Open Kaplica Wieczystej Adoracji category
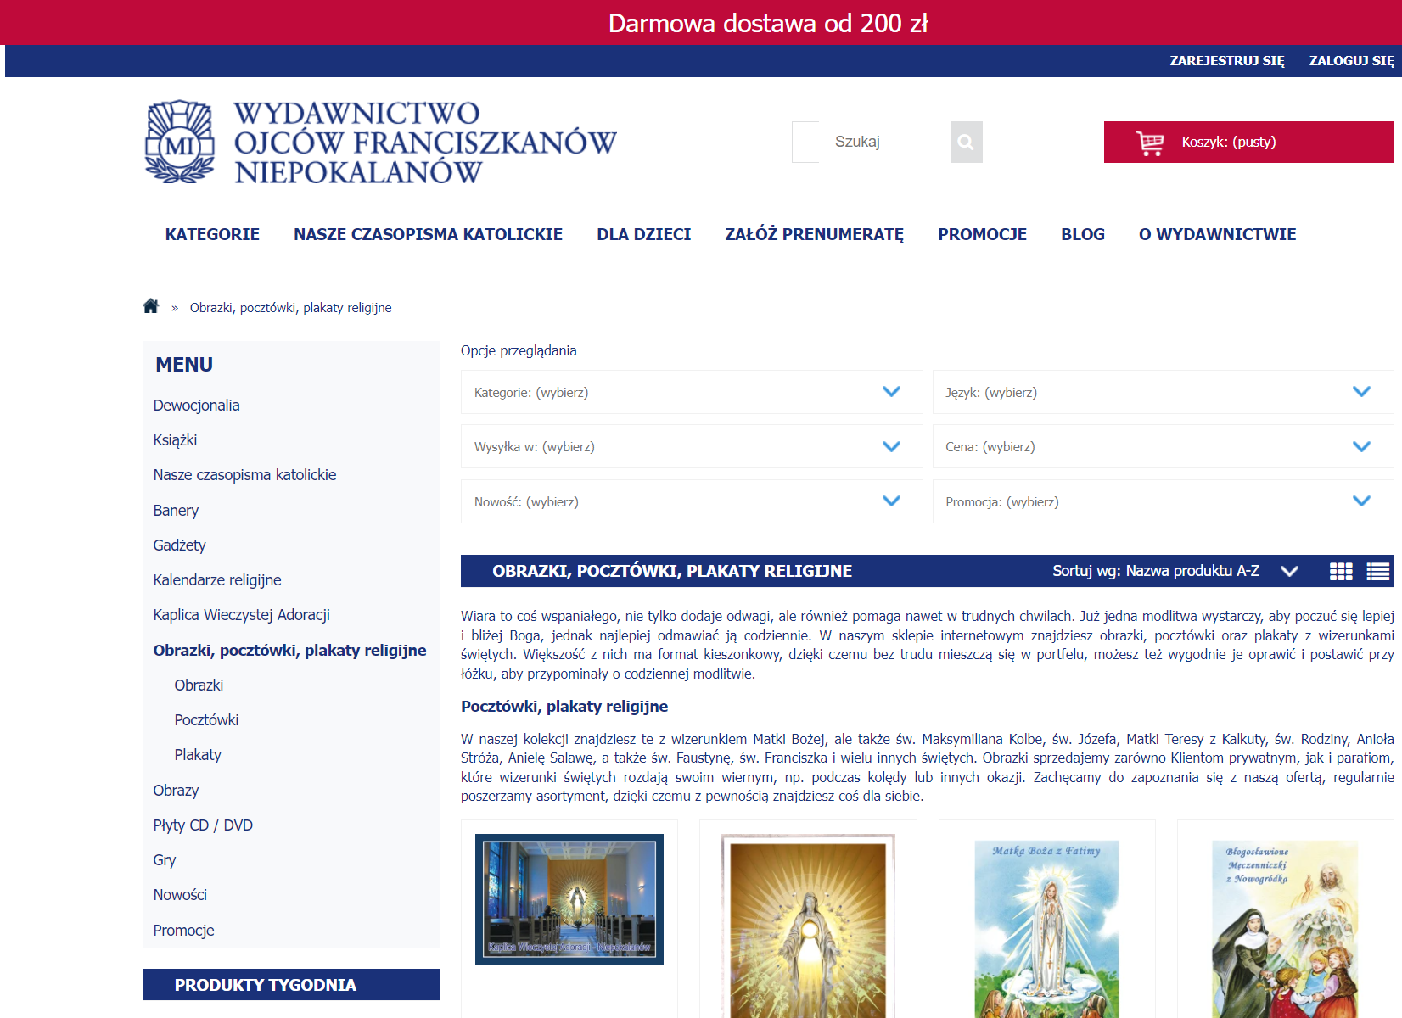The width and height of the screenshot is (1402, 1018). click(241, 615)
